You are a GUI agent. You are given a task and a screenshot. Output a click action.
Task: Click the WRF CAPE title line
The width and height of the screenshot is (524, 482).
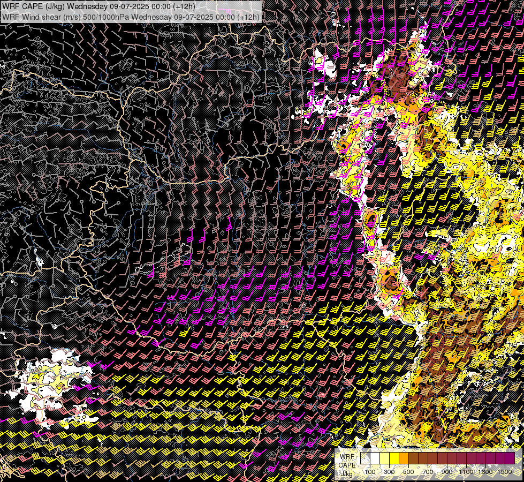pyautogui.click(x=98, y=6)
